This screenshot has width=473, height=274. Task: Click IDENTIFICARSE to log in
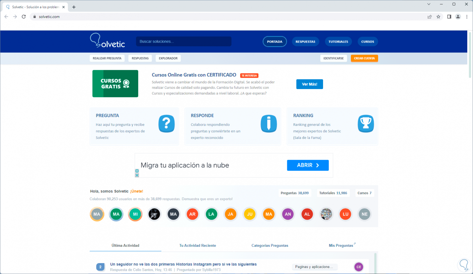pos(333,58)
